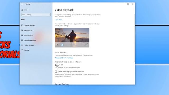
Task: Click the Stream HDR video heading
Action: pos(60,53)
